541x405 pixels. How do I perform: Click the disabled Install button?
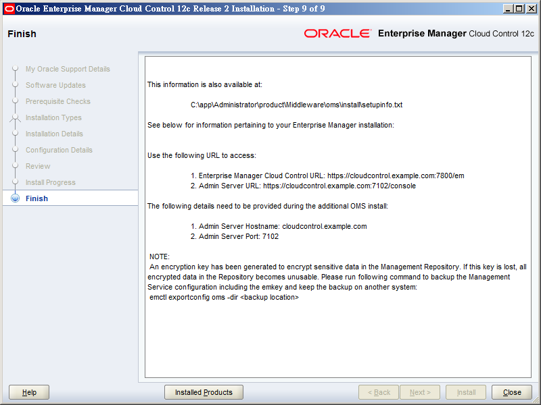tap(466, 392)
